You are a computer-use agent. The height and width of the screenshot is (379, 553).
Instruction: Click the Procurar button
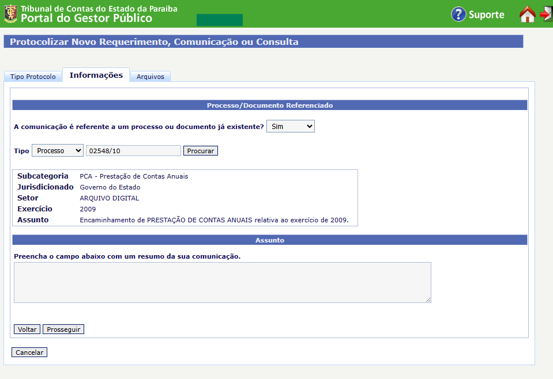pos(200,151)
